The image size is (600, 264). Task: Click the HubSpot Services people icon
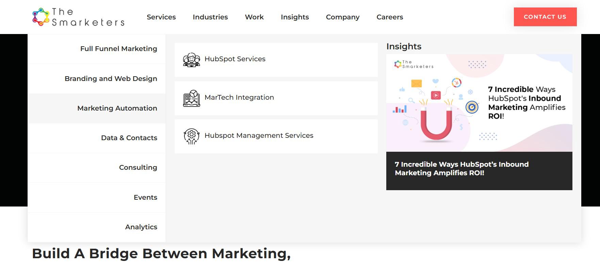pyautogui.click(x=192, y=60)
